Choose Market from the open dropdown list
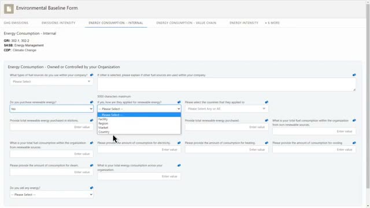370x208 pixels. pos(139,128)
